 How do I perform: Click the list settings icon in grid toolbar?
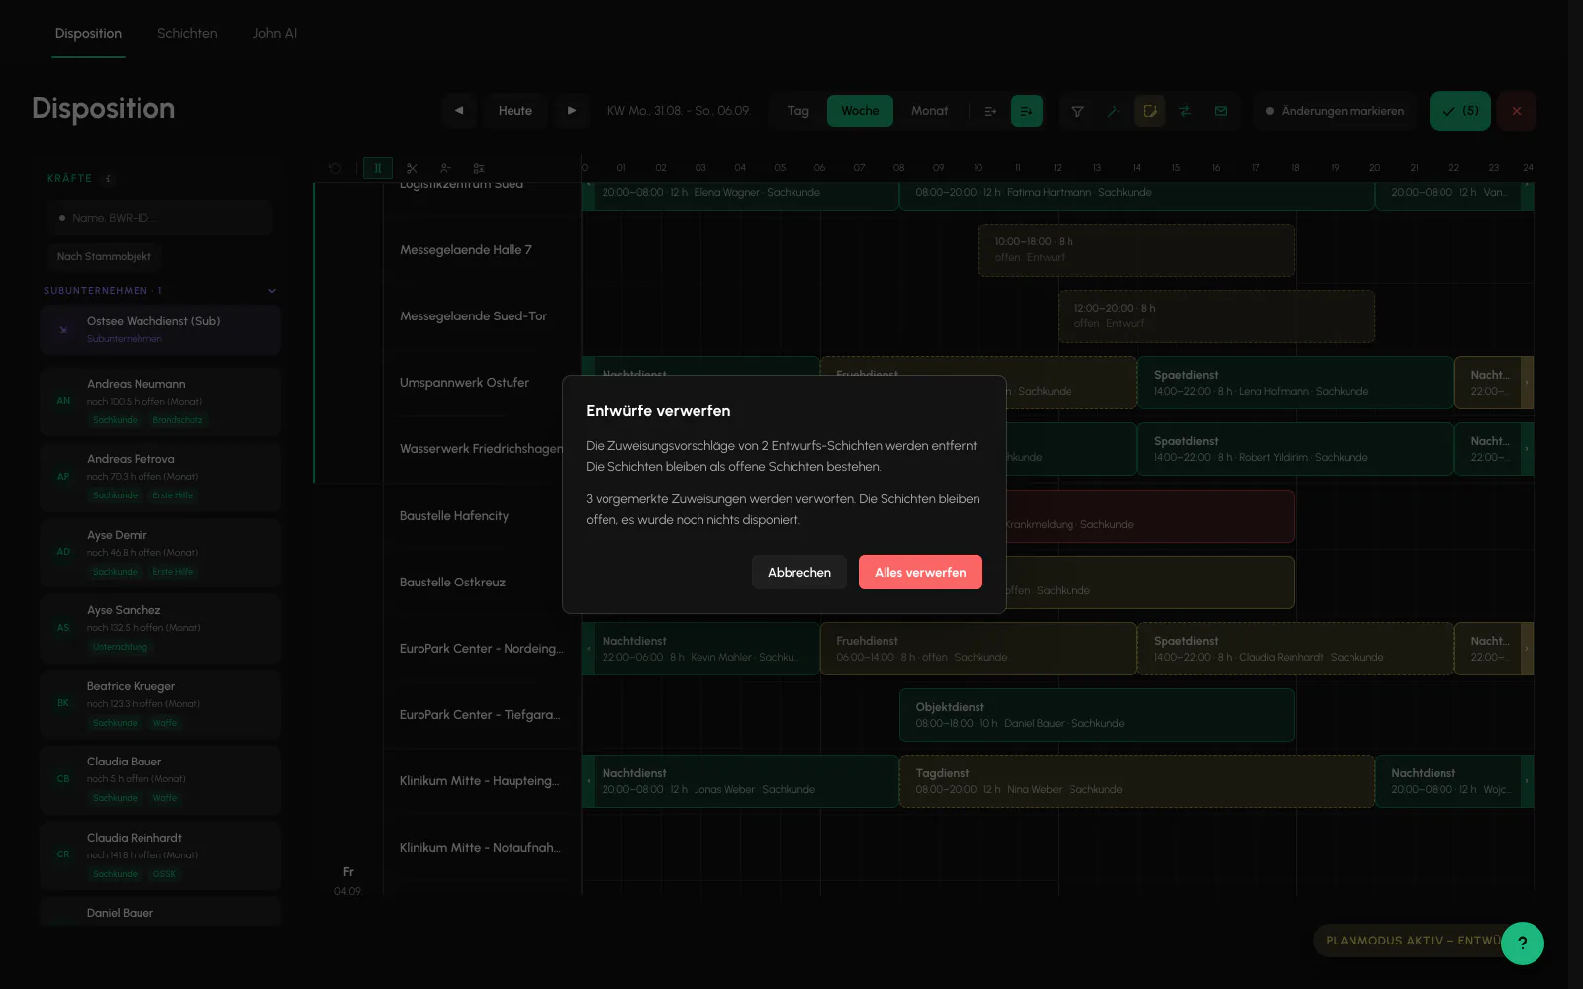pos(479,168)
